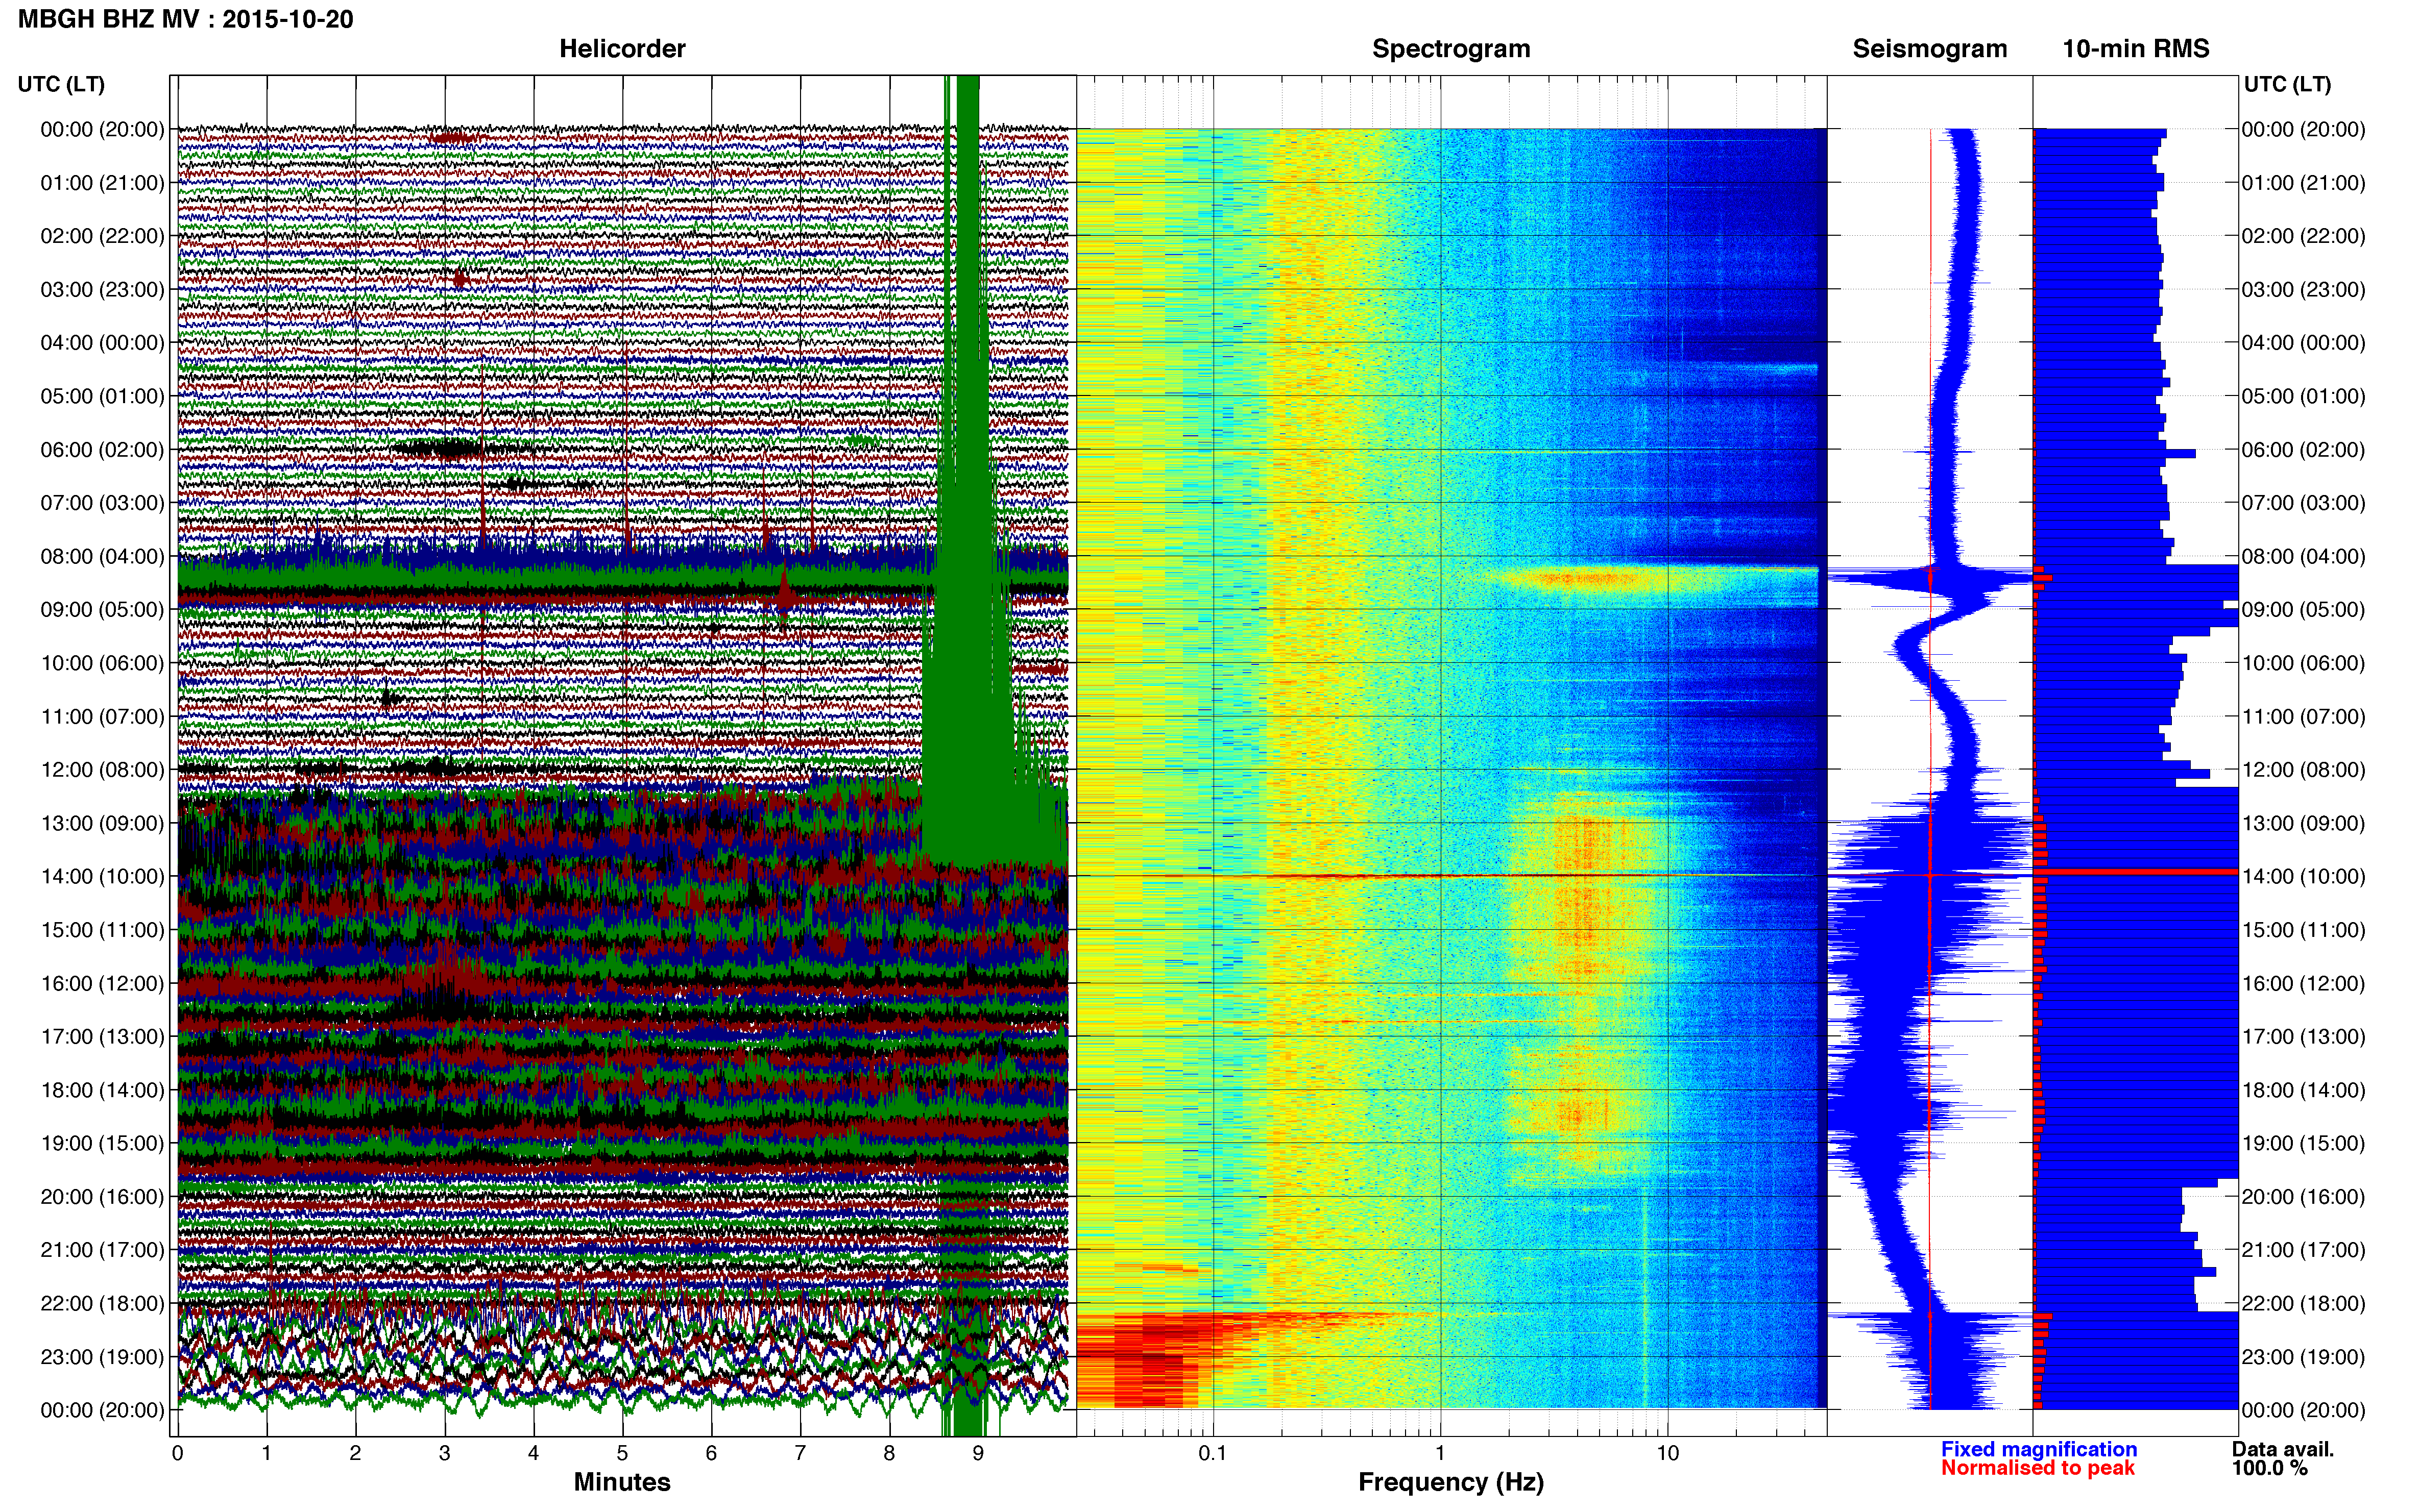Screen dimensions: 2420x1512
Task: Click left time label '20:00 (16:00)'
Action: (x=102, y=1196)
